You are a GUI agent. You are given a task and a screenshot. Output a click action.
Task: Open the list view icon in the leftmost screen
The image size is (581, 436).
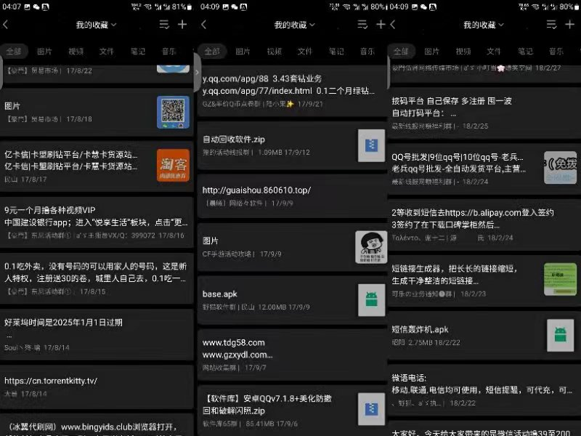click(164, 25)
